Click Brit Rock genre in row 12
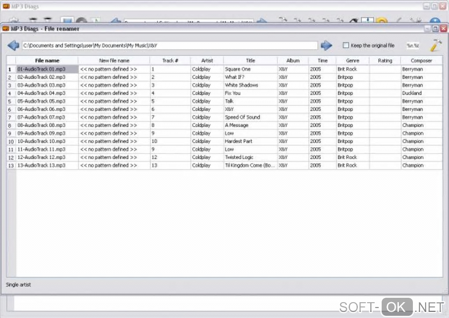The height and width of the screenshot is (318, 449). [353, 157]
